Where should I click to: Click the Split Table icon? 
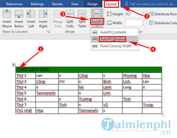point(82,14)
